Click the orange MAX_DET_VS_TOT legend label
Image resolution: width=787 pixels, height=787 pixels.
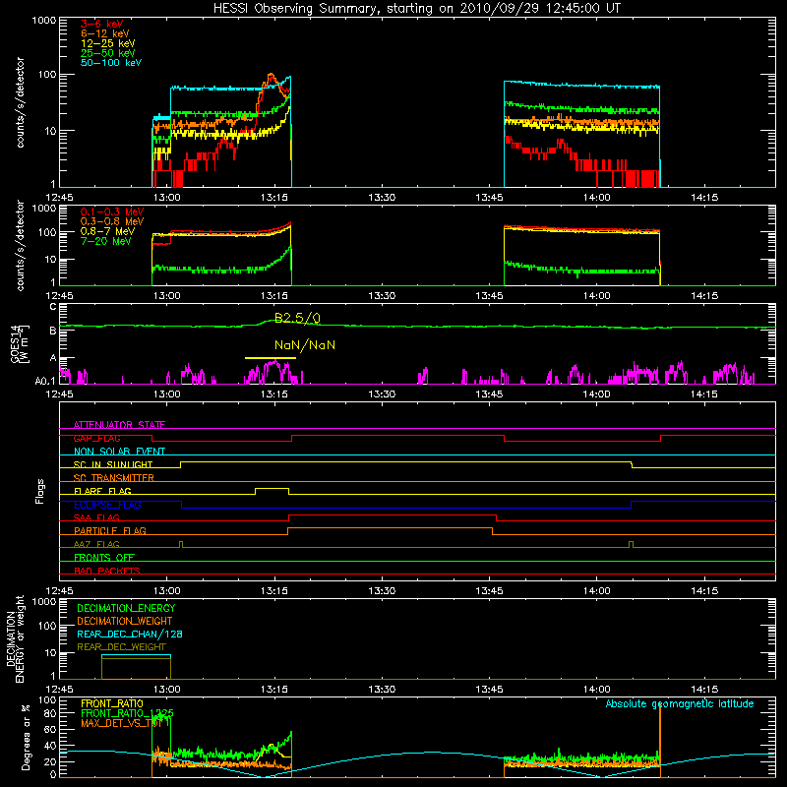tap(122, 723)
